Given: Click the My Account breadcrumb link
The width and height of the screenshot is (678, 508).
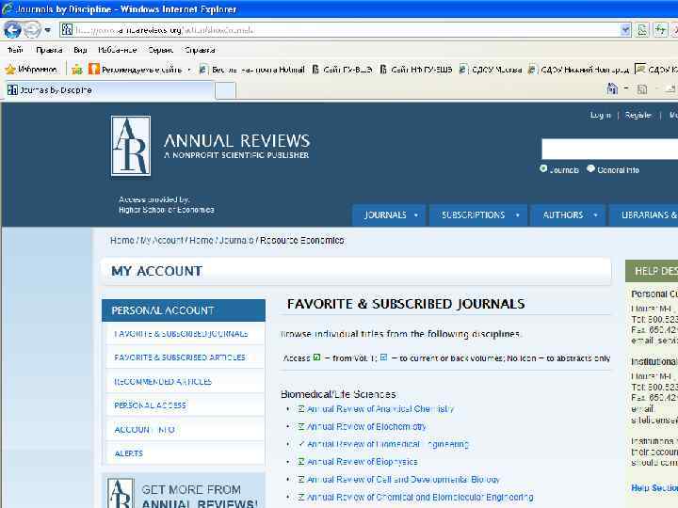Looking at the screenshot, I should tap(162, 240).
